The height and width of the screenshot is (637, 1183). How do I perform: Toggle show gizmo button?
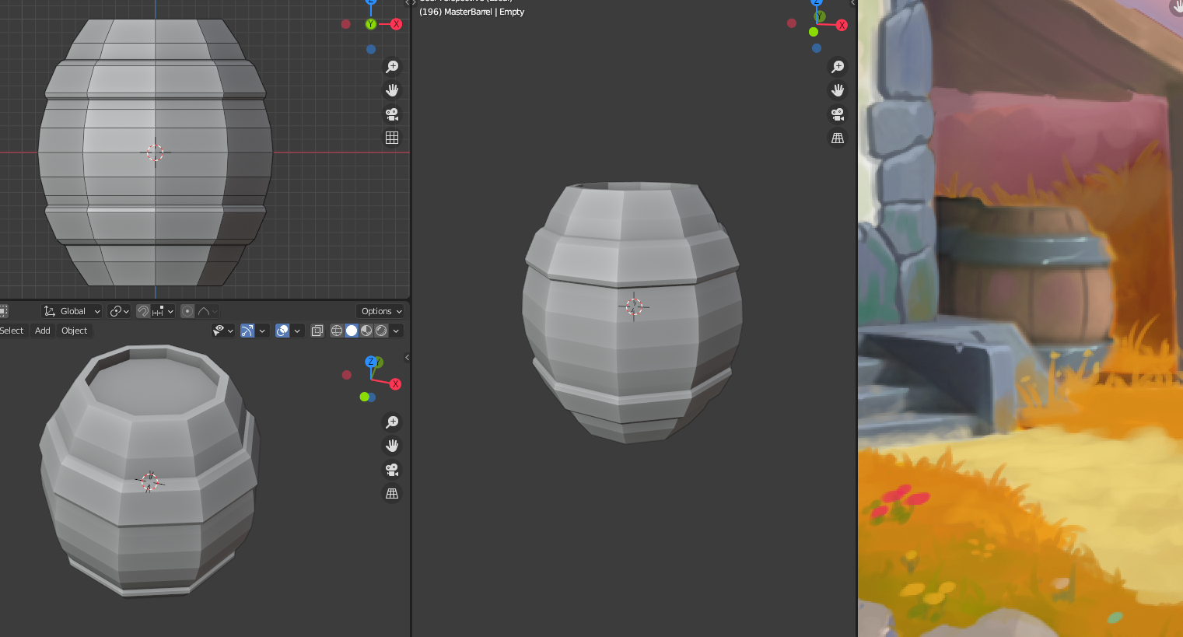(x=247, y=331)
